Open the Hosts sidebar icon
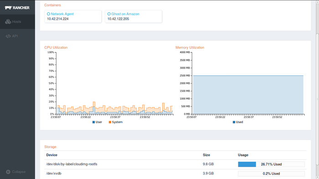This screenshot has width=319, height=179. pyautogui.click(x=8, y=21)
